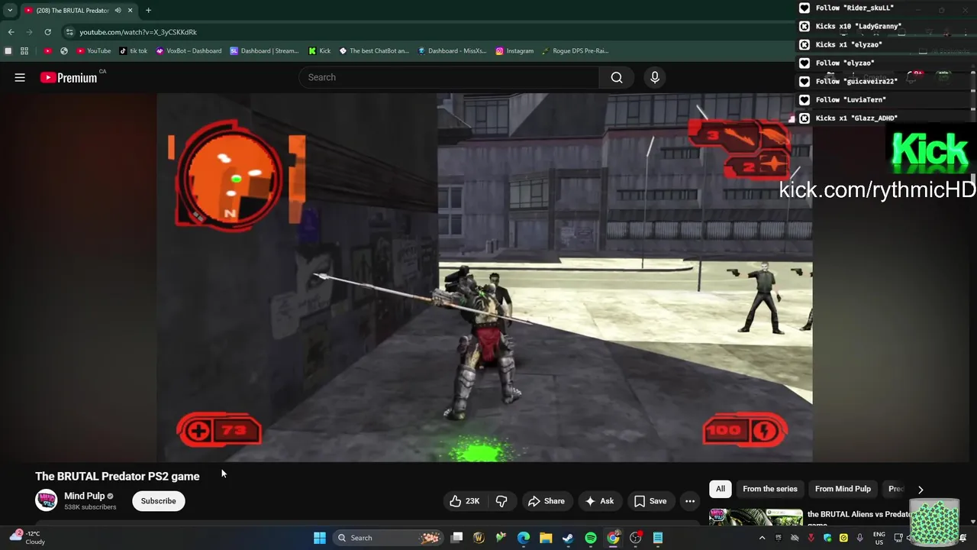Viewport: 977px width, 550px height.
Task: Click the browser address bar URL
Action: [138, 32]
